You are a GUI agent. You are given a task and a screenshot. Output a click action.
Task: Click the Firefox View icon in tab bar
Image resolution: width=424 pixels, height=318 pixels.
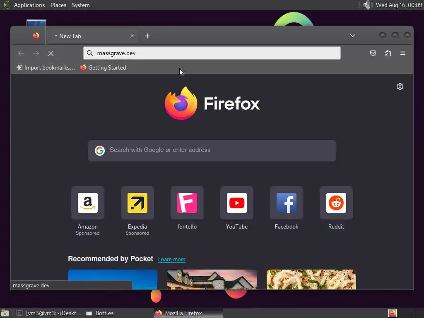click(36, 36)
